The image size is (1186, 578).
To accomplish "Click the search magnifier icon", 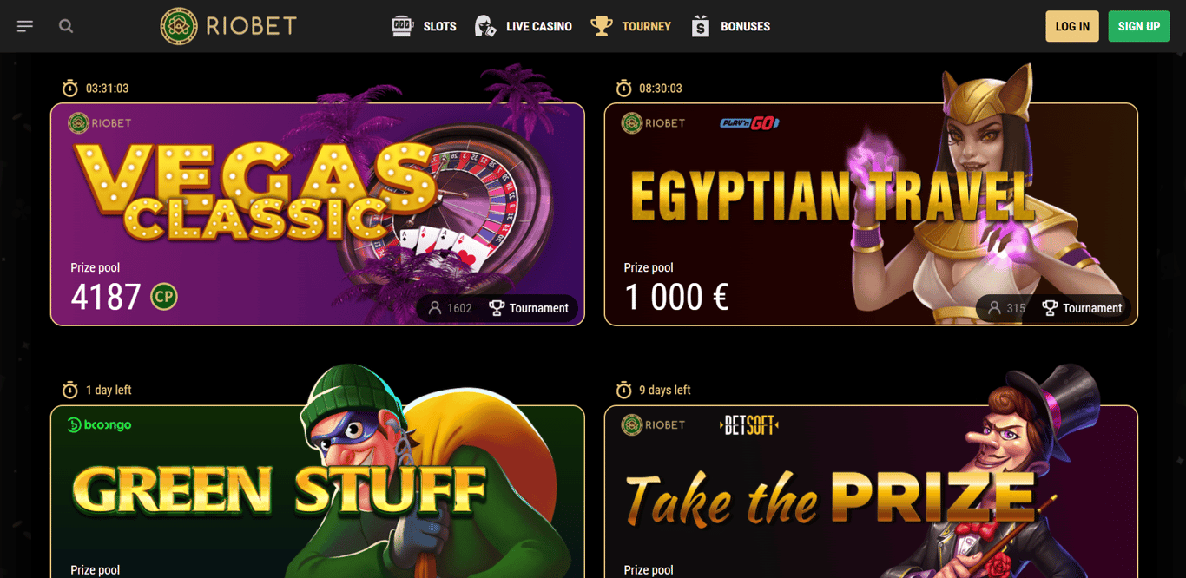I will pyautogui.click(x=66, y=26).
